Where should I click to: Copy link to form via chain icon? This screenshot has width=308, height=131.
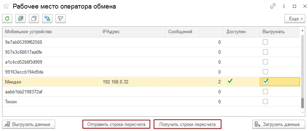[x=273, y=6]
